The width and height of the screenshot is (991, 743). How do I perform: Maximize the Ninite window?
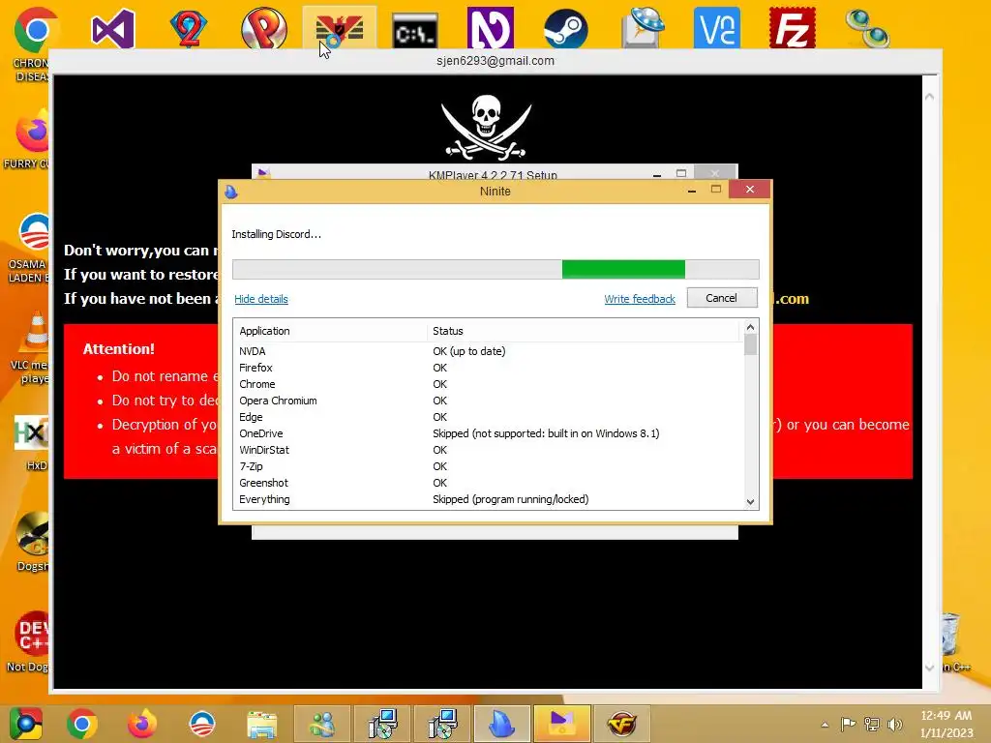(716, 190)
